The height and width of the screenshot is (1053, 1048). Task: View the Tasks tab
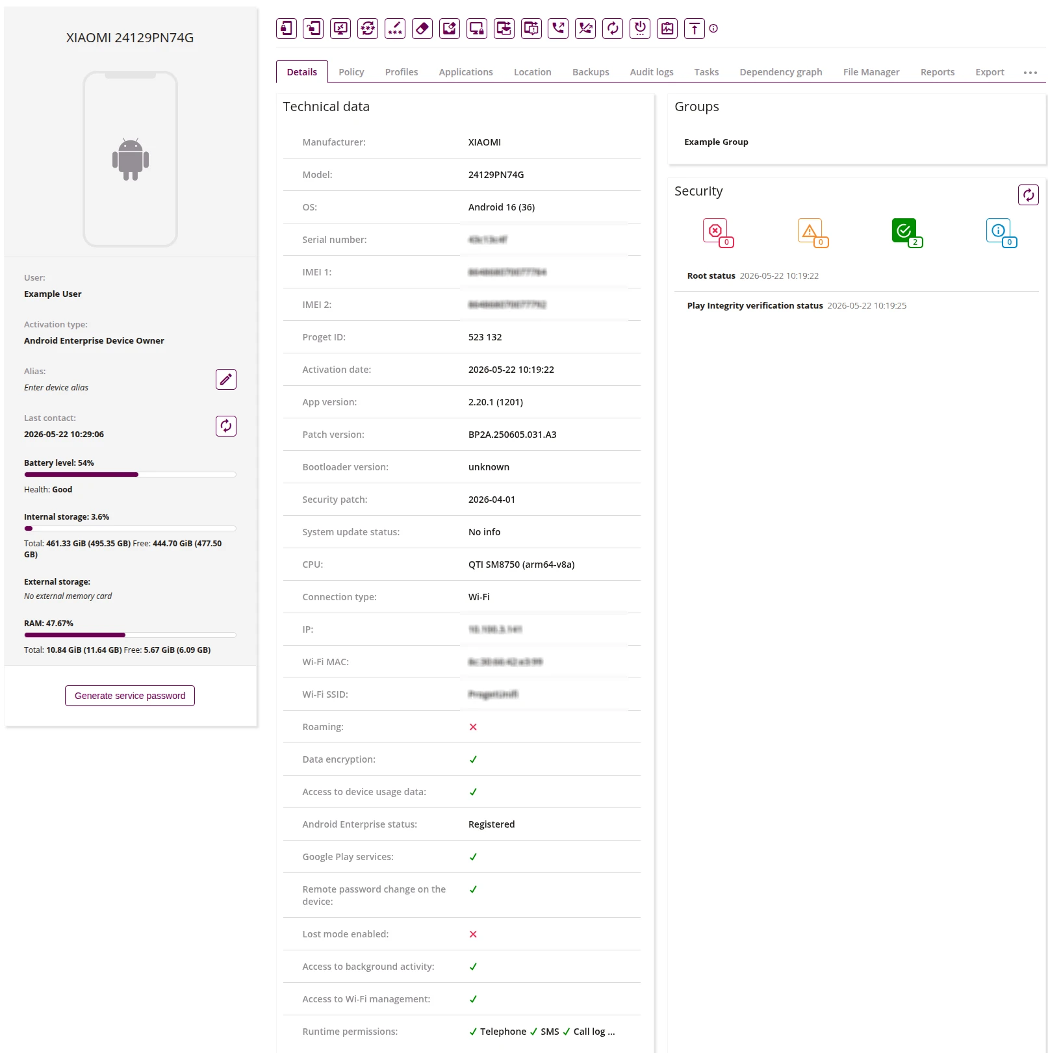click(706, 72)
